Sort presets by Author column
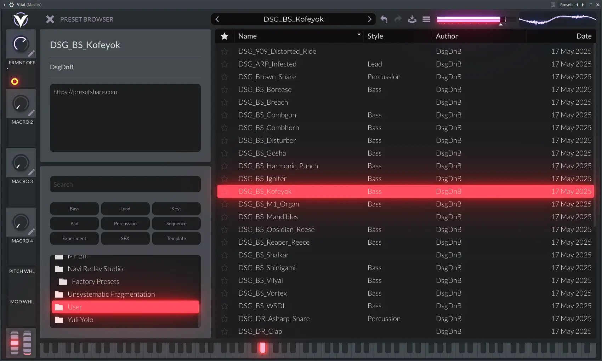The height and width of the screenshot is (361, 602). 479,36
